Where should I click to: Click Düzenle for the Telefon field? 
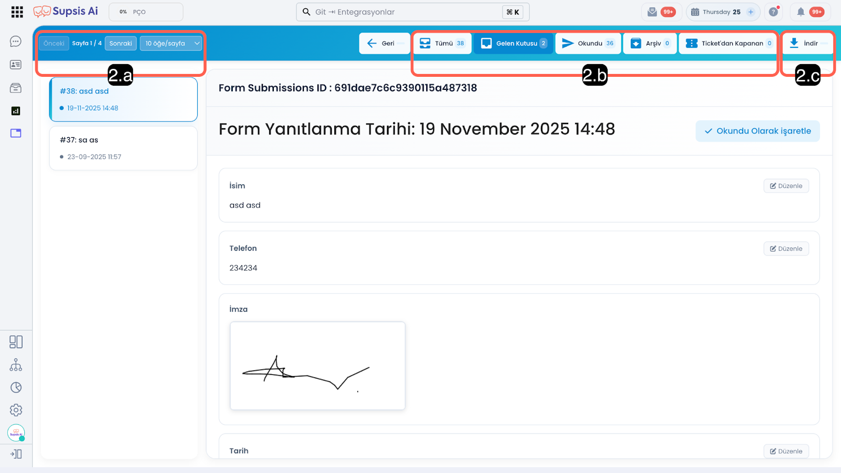[786, 249]
